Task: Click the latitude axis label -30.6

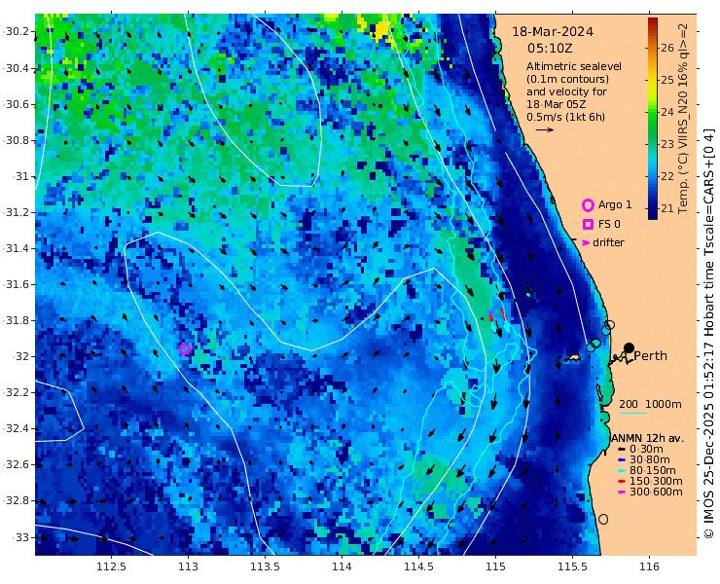Action: [x=17, y=104]
